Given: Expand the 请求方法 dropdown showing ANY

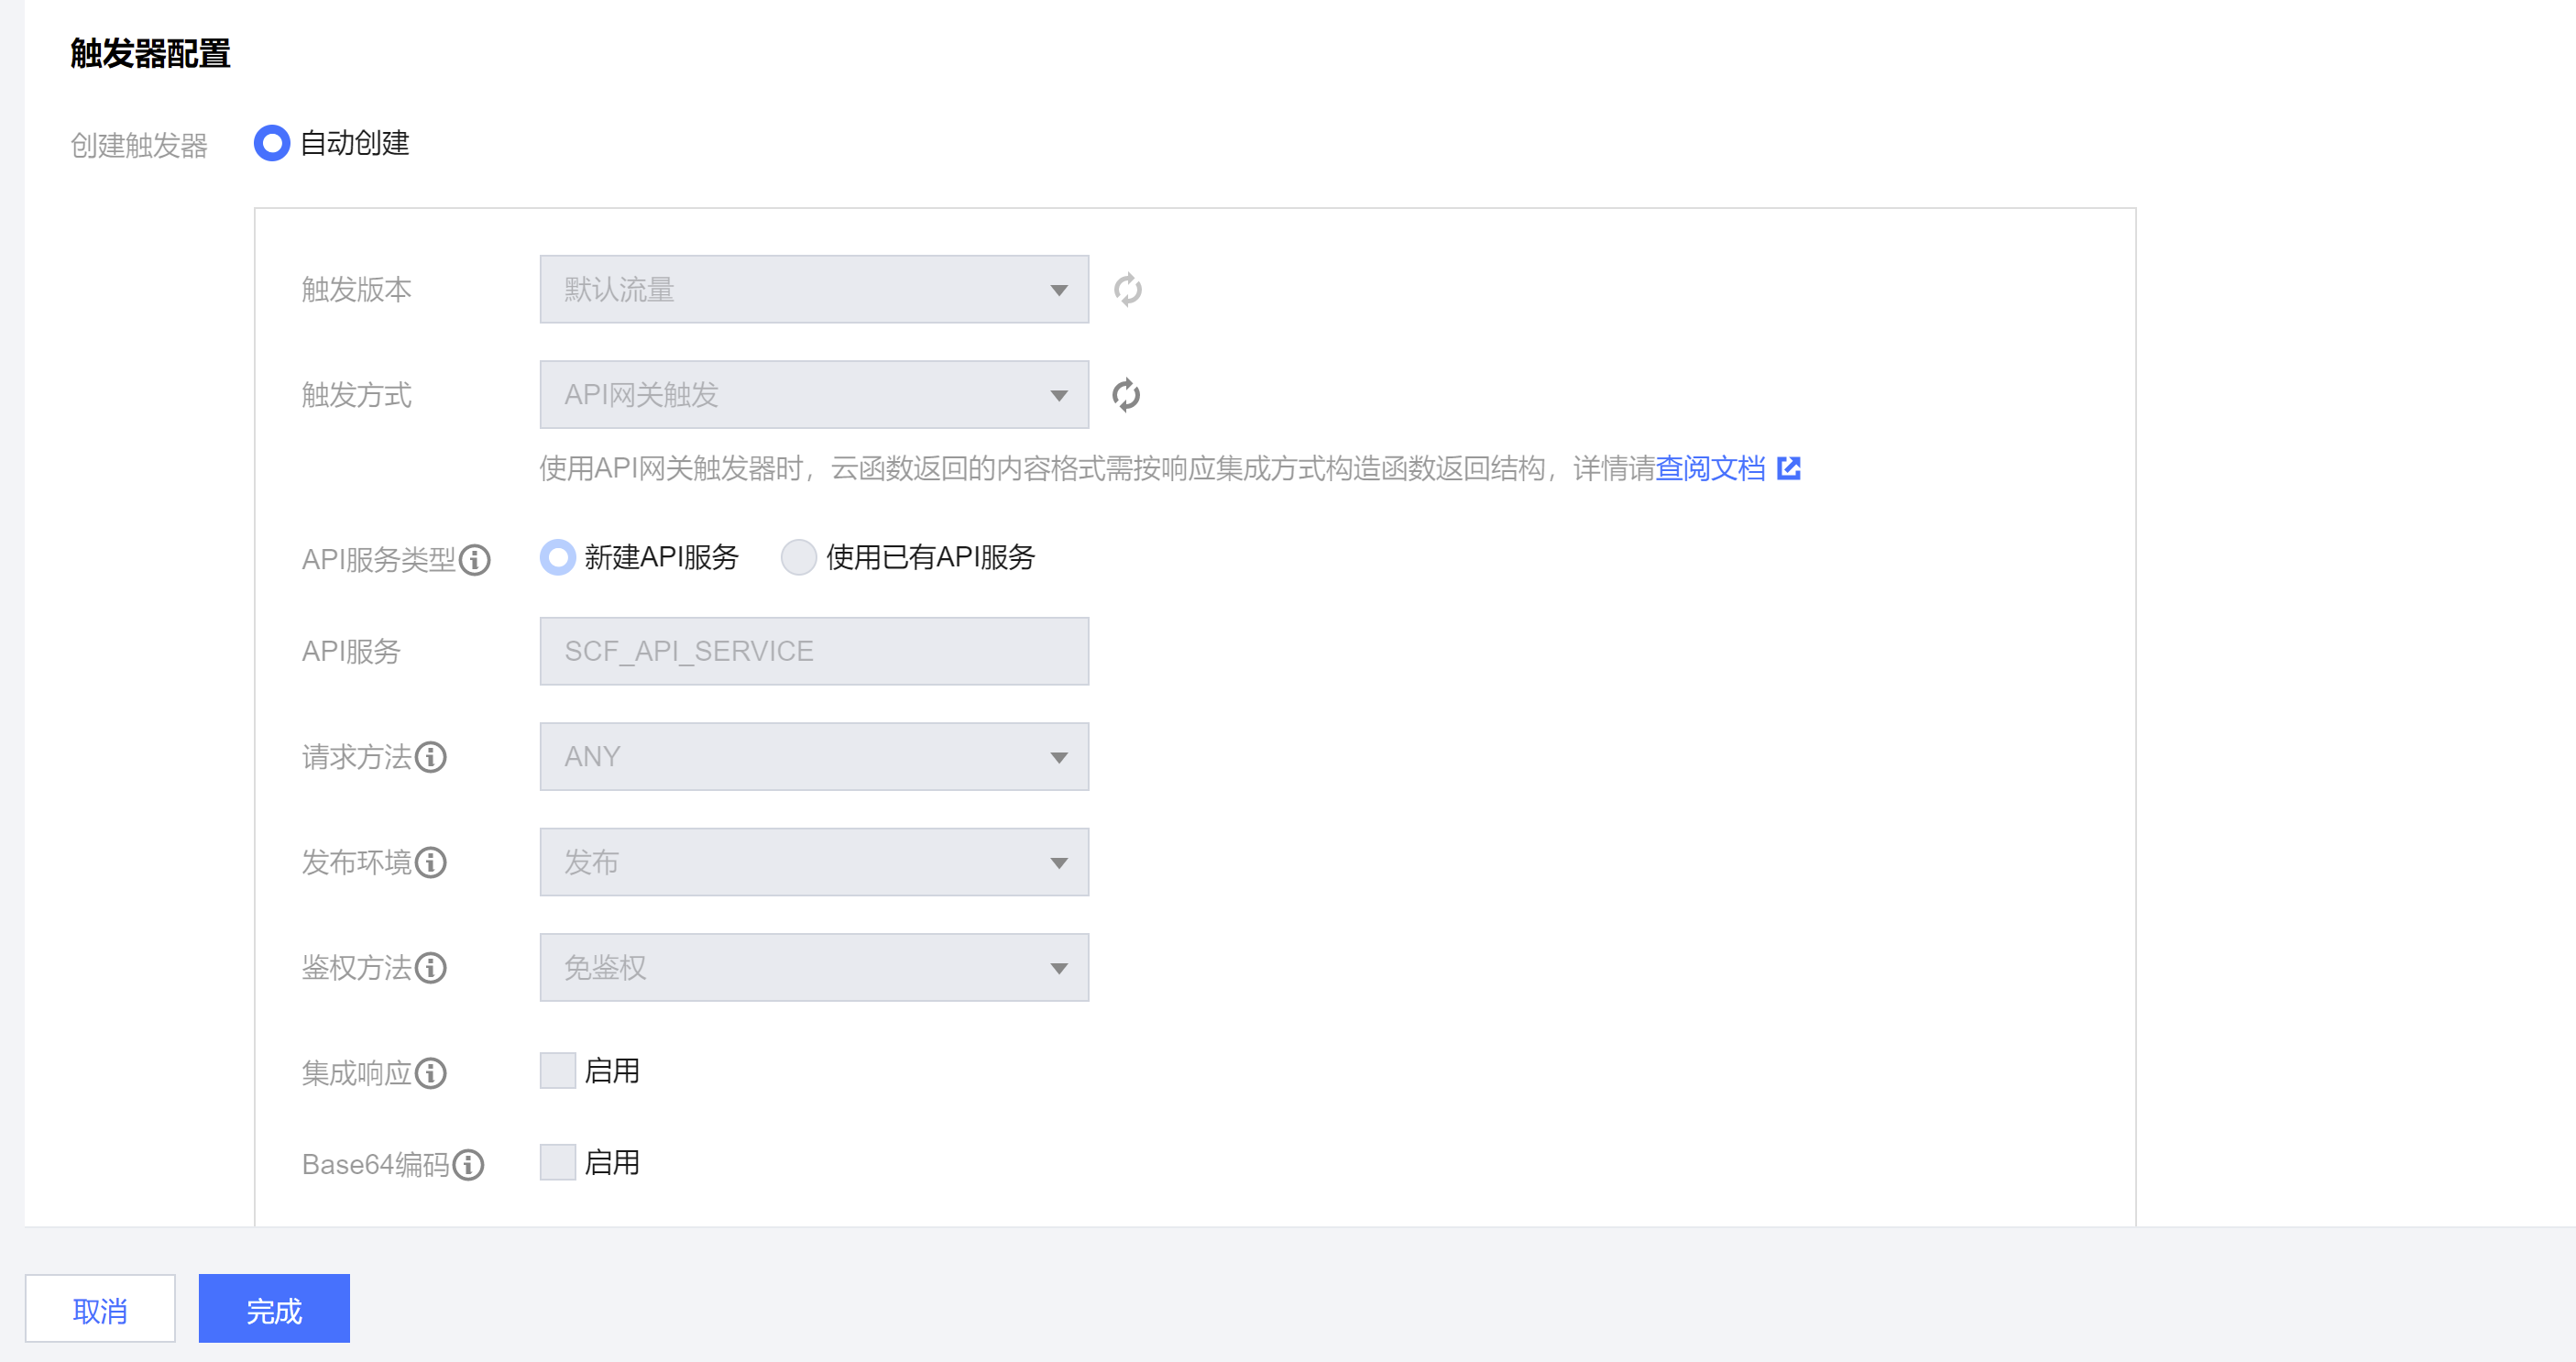Looking at the screenshot, I should [x=814, y=757].
